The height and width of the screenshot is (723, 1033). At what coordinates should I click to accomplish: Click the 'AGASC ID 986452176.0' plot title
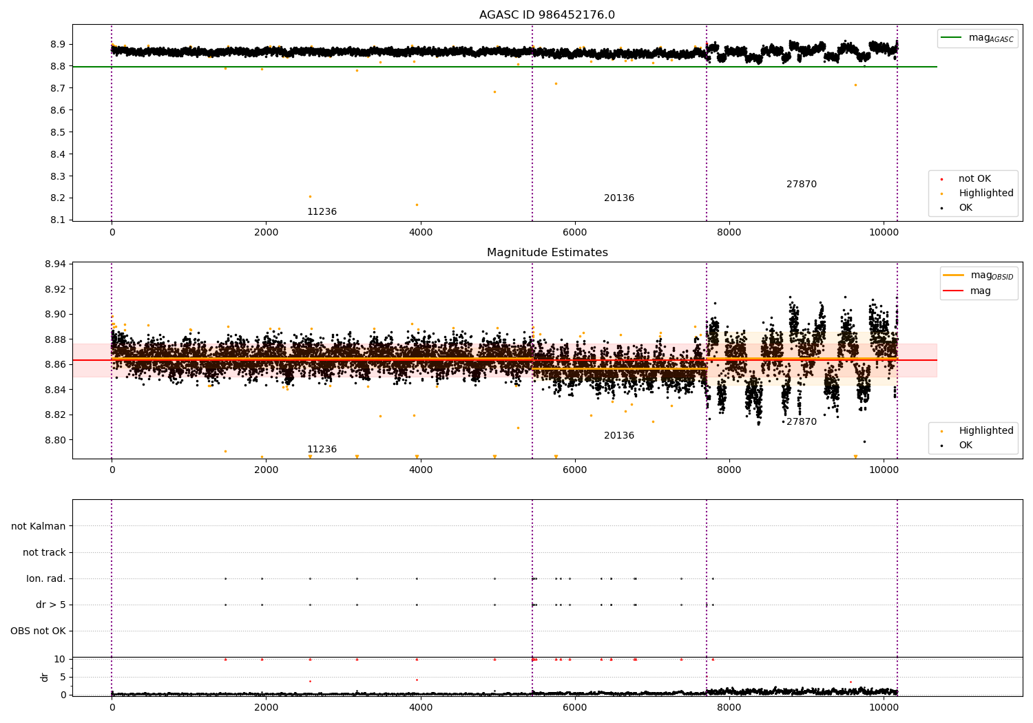[x=547, y=15]
